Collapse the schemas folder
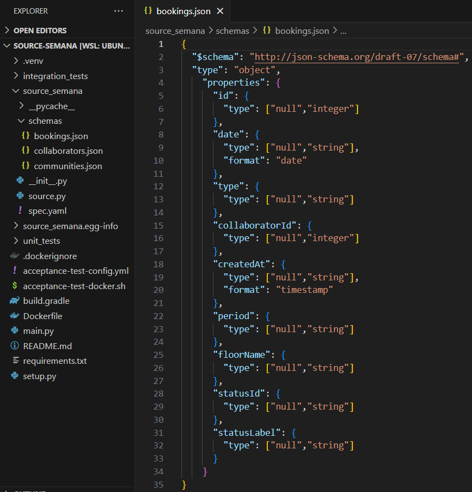472x492 pixels. pos(21,121)
